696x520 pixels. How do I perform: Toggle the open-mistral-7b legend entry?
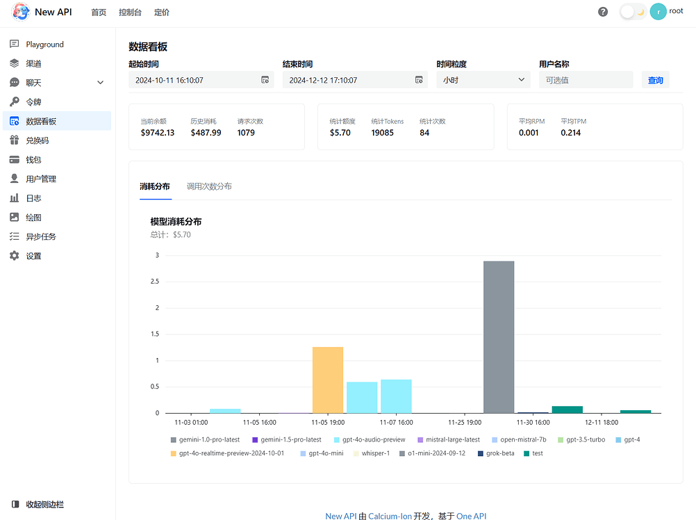(520, 439)
